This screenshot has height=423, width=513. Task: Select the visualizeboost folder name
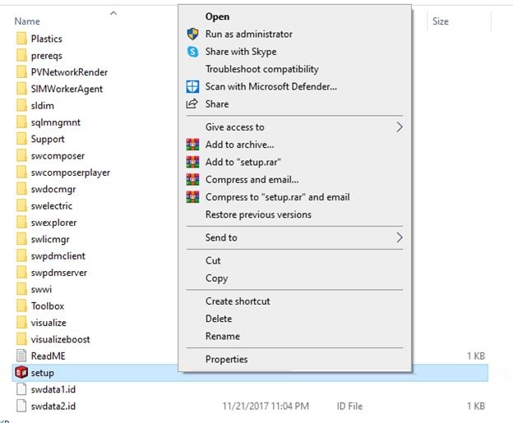pos(60,339)
